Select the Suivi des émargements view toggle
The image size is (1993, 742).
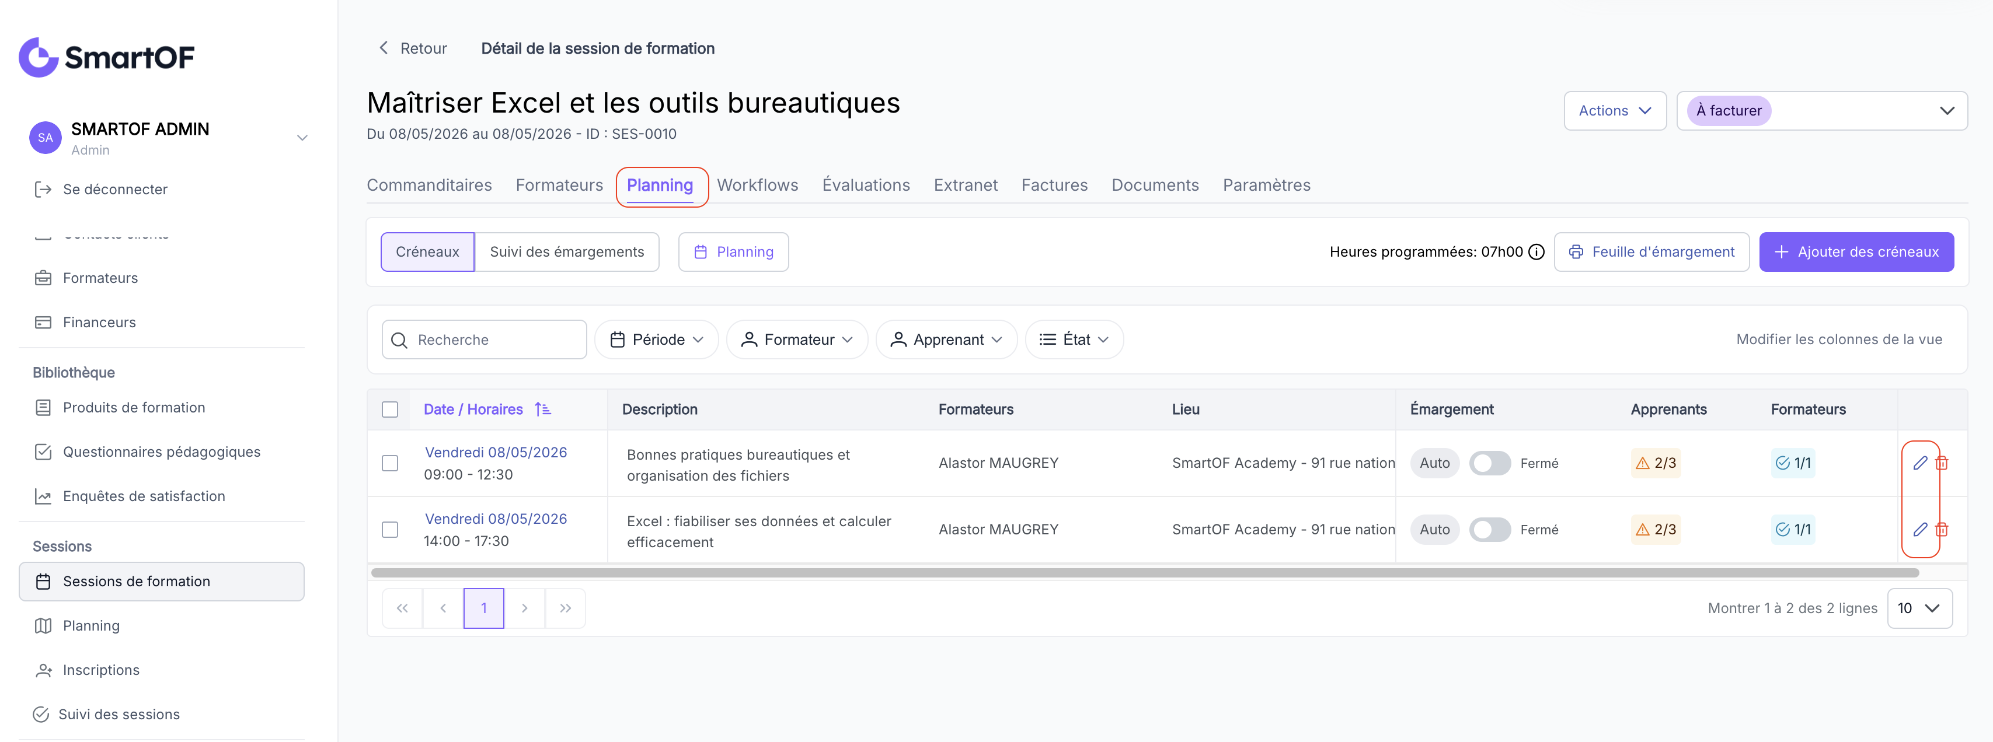(566, 252)
